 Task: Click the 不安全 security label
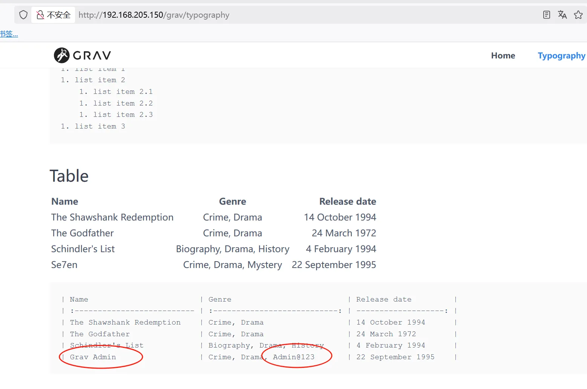[58, 15]
